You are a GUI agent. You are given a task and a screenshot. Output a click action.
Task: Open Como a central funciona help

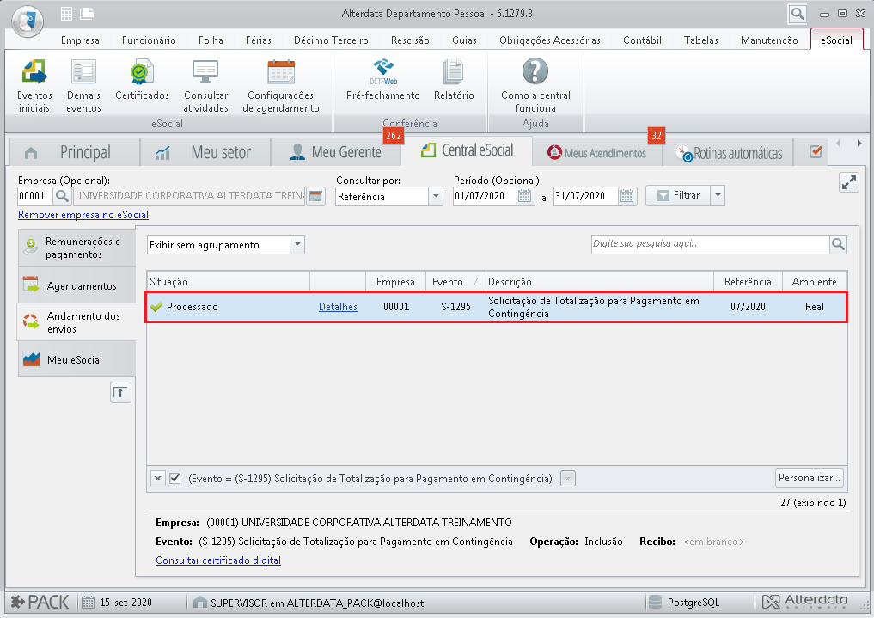(x=535, y=86)
